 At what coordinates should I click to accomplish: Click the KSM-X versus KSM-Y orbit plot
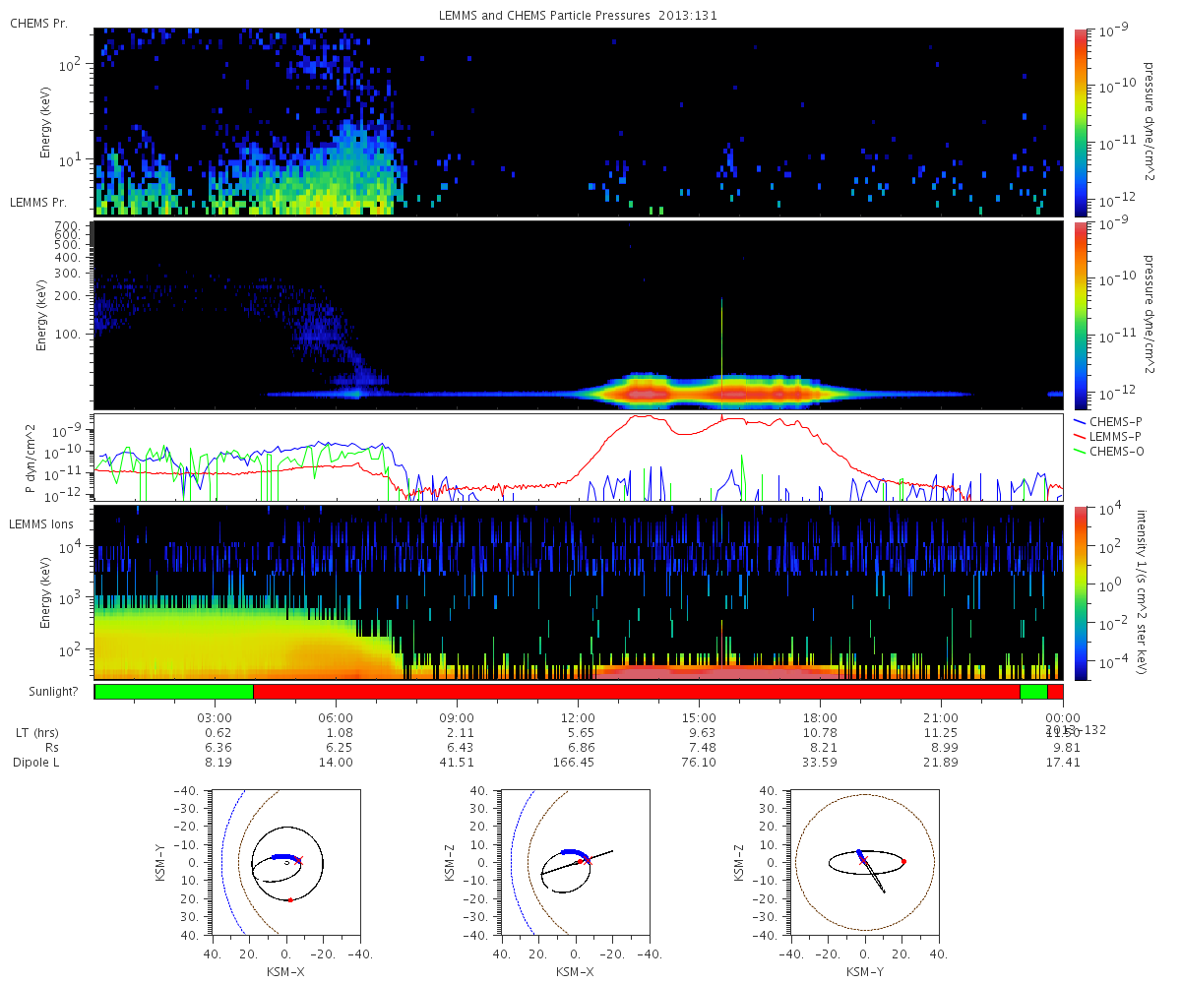tap(285, 862)
